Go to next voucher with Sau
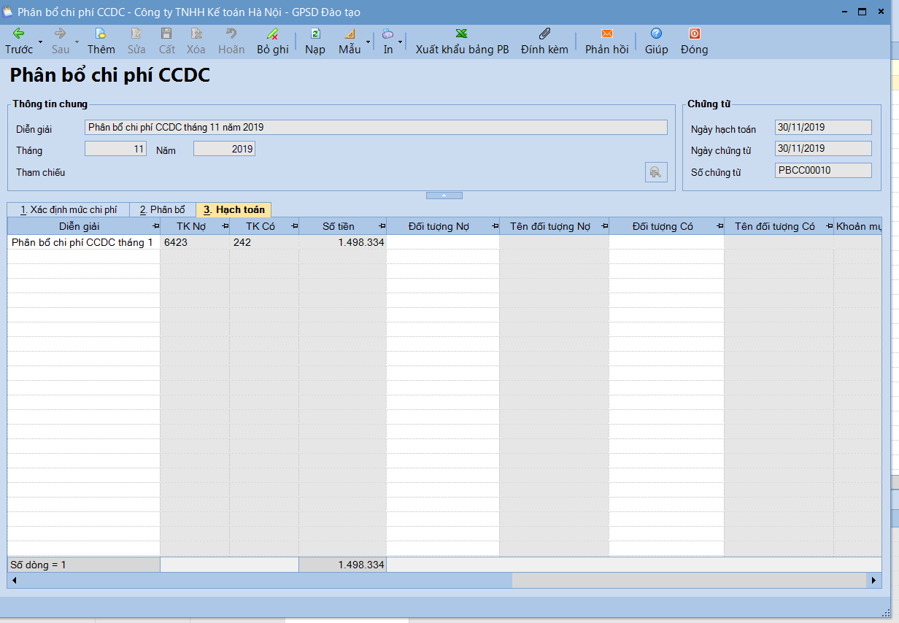 (x=61, y=42)
